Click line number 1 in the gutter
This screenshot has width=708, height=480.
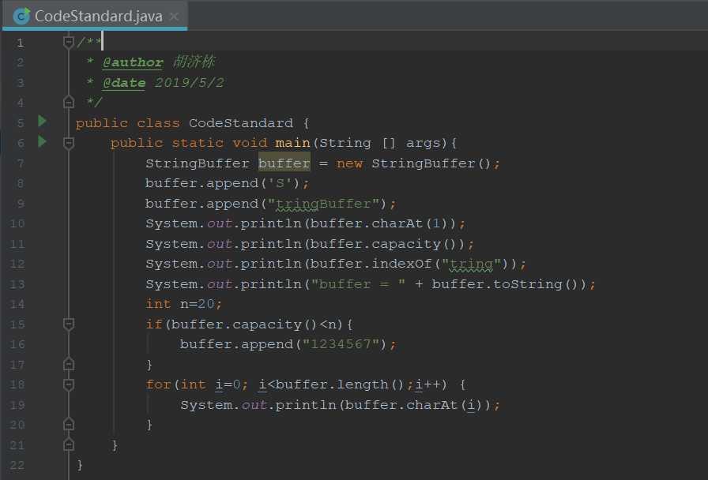point(21,43)
